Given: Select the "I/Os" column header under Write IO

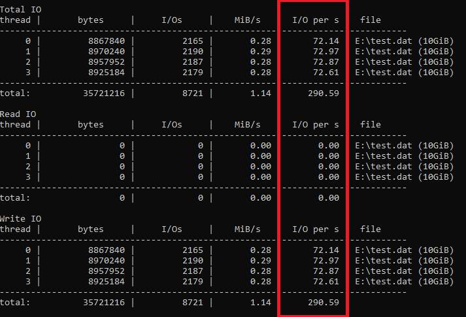Looking at the screenshot, I should click(172, 229).
